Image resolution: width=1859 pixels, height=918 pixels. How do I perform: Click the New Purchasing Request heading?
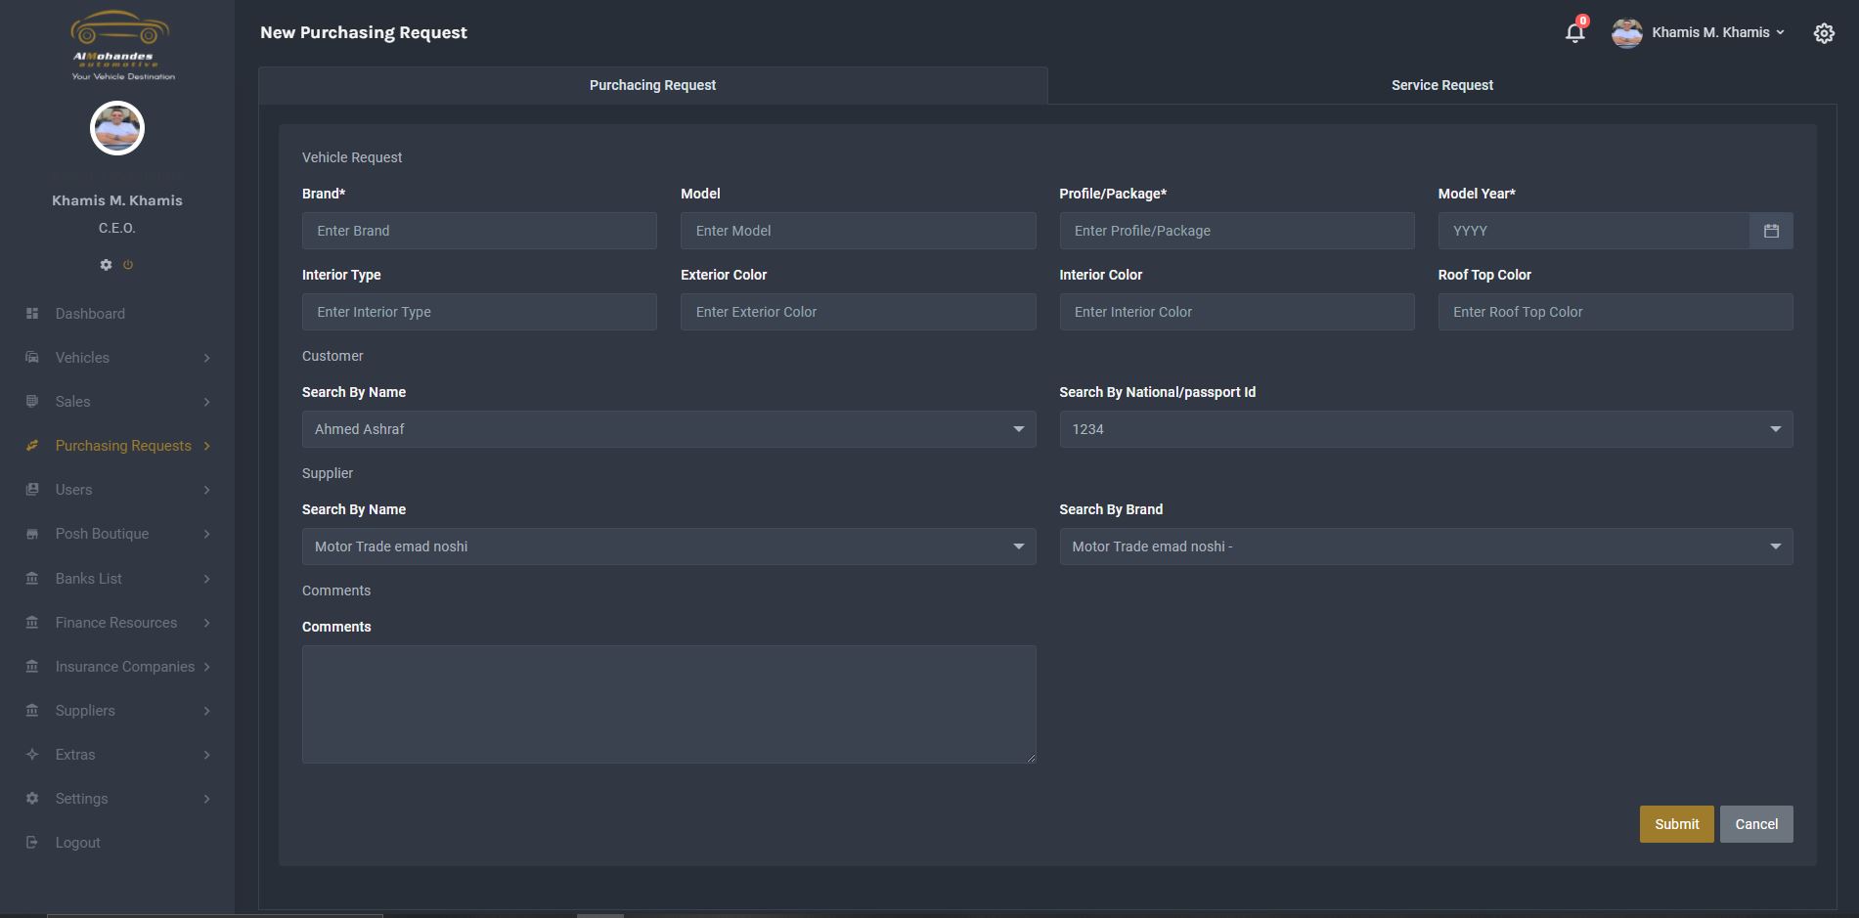[x=364, y=32]
